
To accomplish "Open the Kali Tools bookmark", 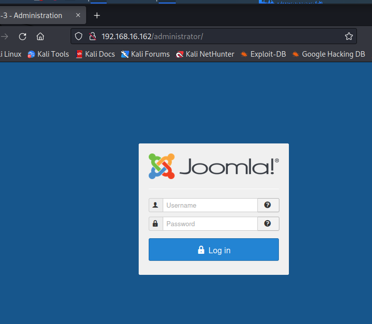I will [48, 54].
